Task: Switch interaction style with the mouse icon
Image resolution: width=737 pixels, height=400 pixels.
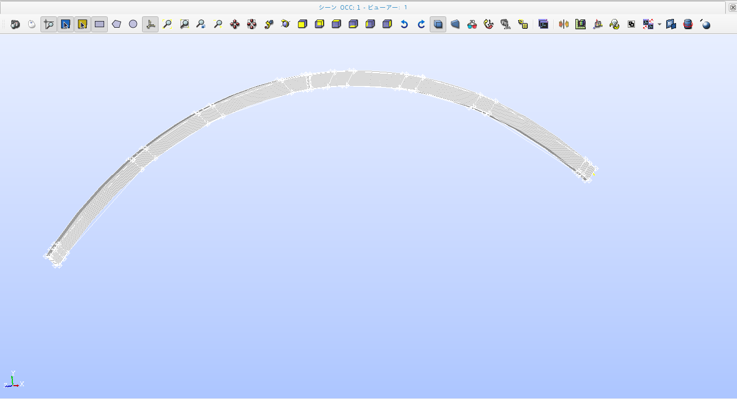Action: coord(32,24)
